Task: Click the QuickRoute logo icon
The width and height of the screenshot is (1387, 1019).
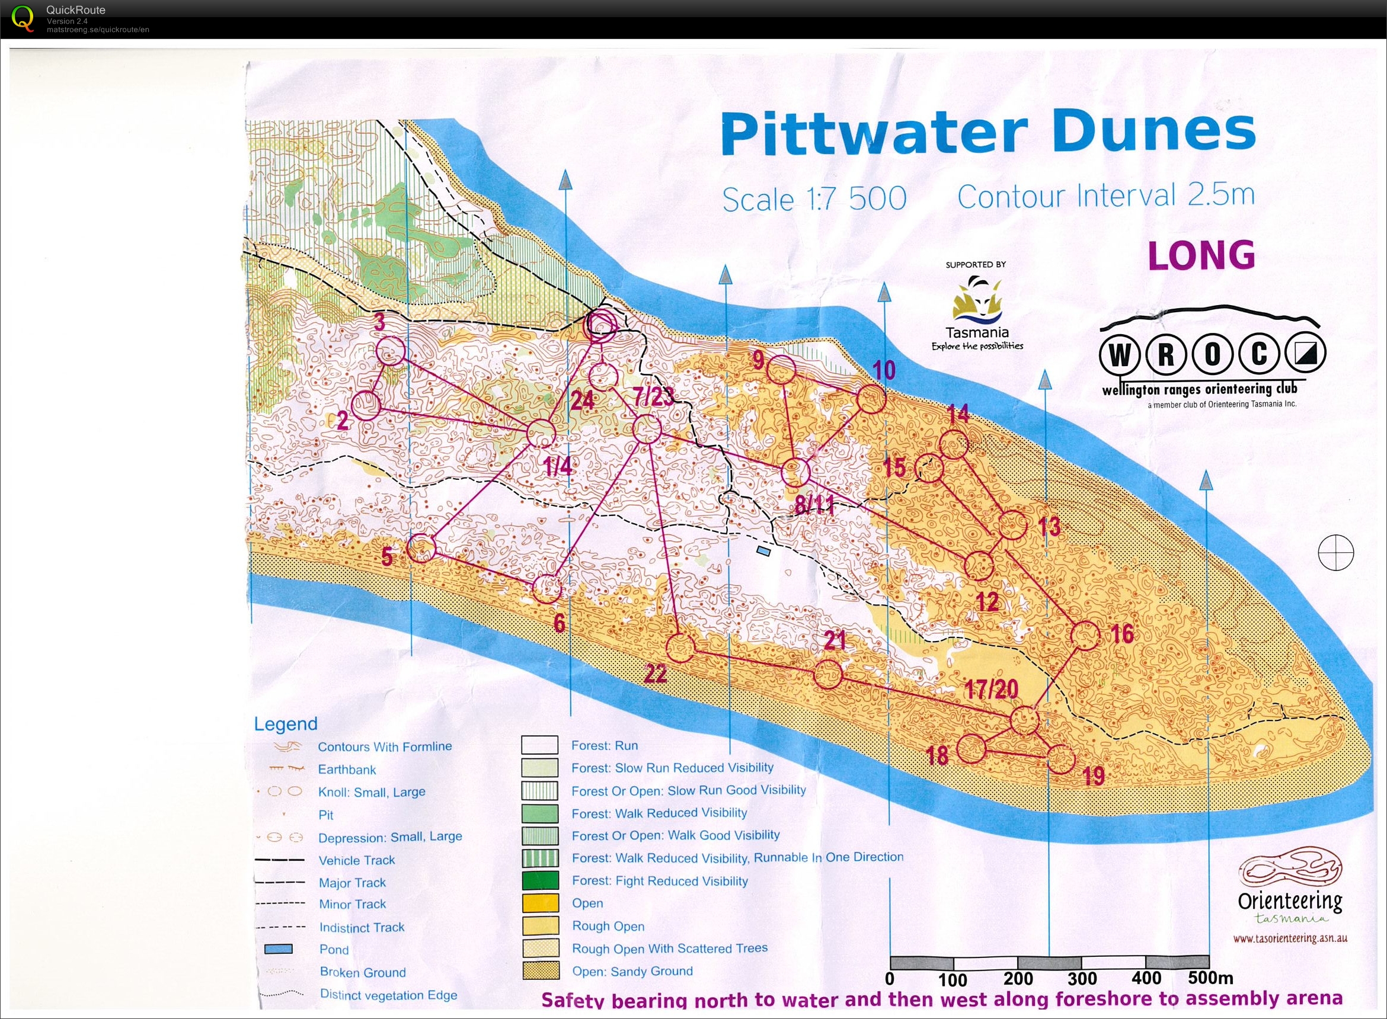Action: tap(24, 17)
